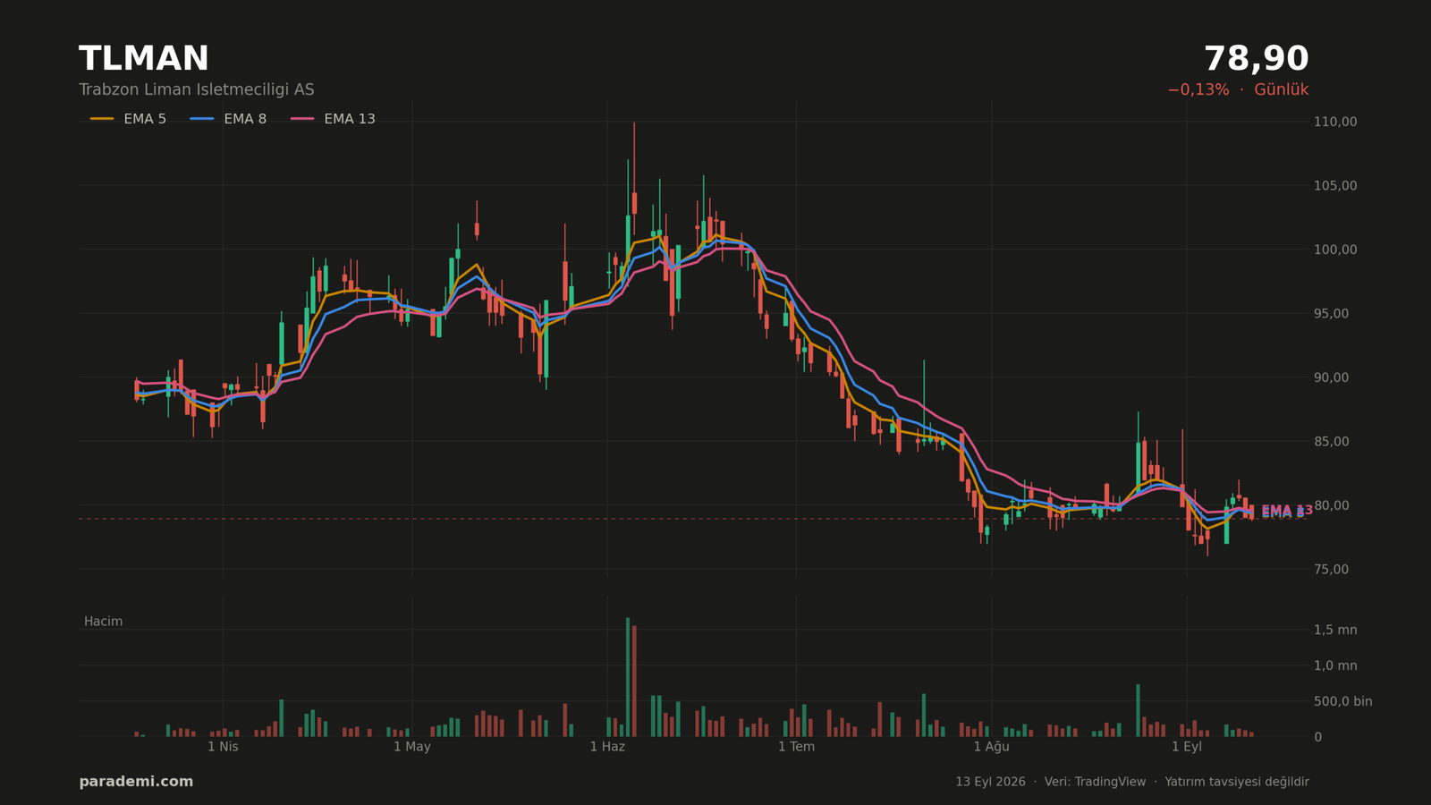Viewport: 1431px width, 805px height.
Task: Select the 95,00 price axis label
Action: click(1331, 314)
